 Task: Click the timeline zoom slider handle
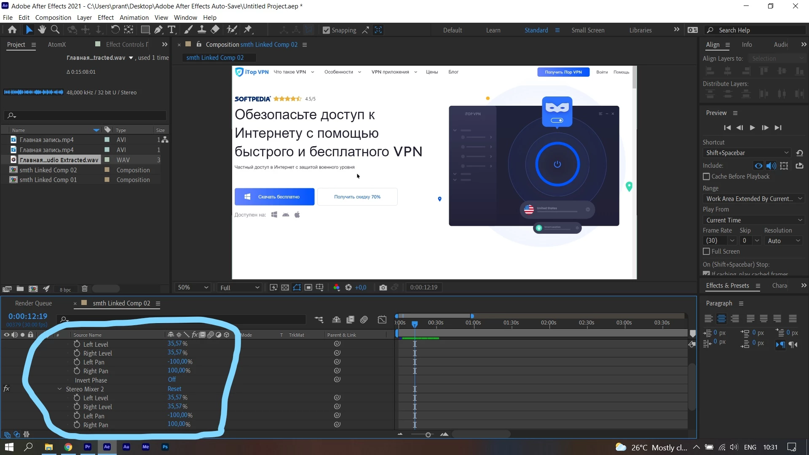click(x=428, y=435)
